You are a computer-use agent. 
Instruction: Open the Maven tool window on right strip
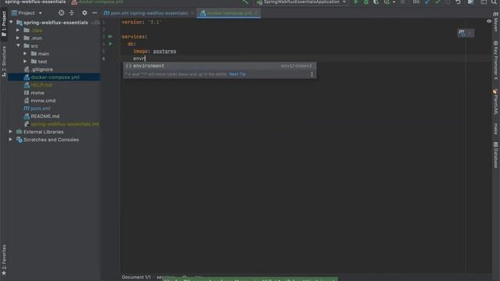[x=496, y=21]
